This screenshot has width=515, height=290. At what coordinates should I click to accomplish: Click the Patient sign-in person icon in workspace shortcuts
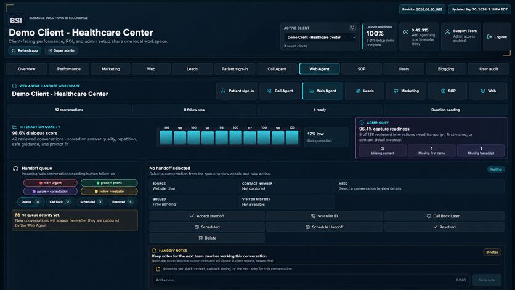tap(223, 91)
